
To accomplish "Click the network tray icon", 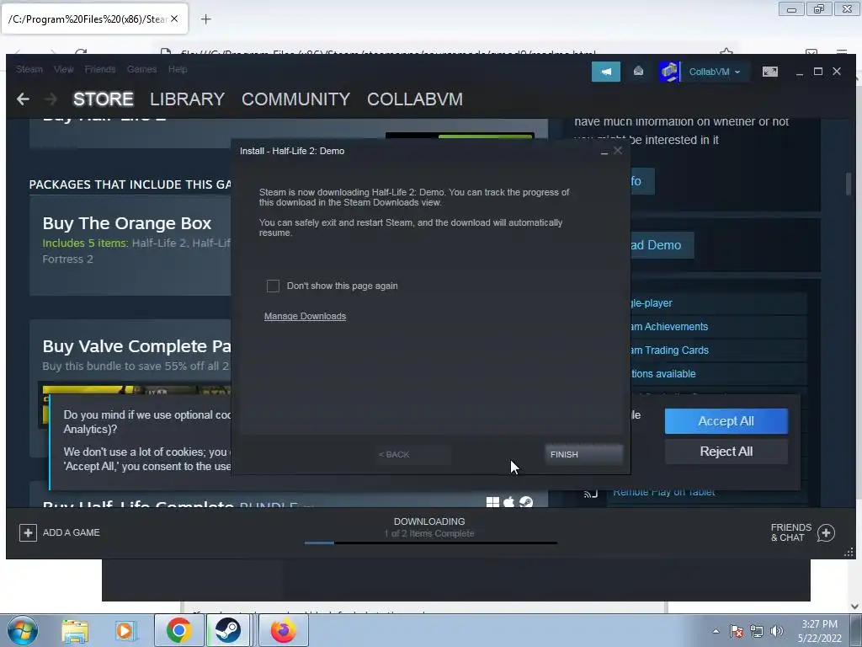I will [757, 631].
